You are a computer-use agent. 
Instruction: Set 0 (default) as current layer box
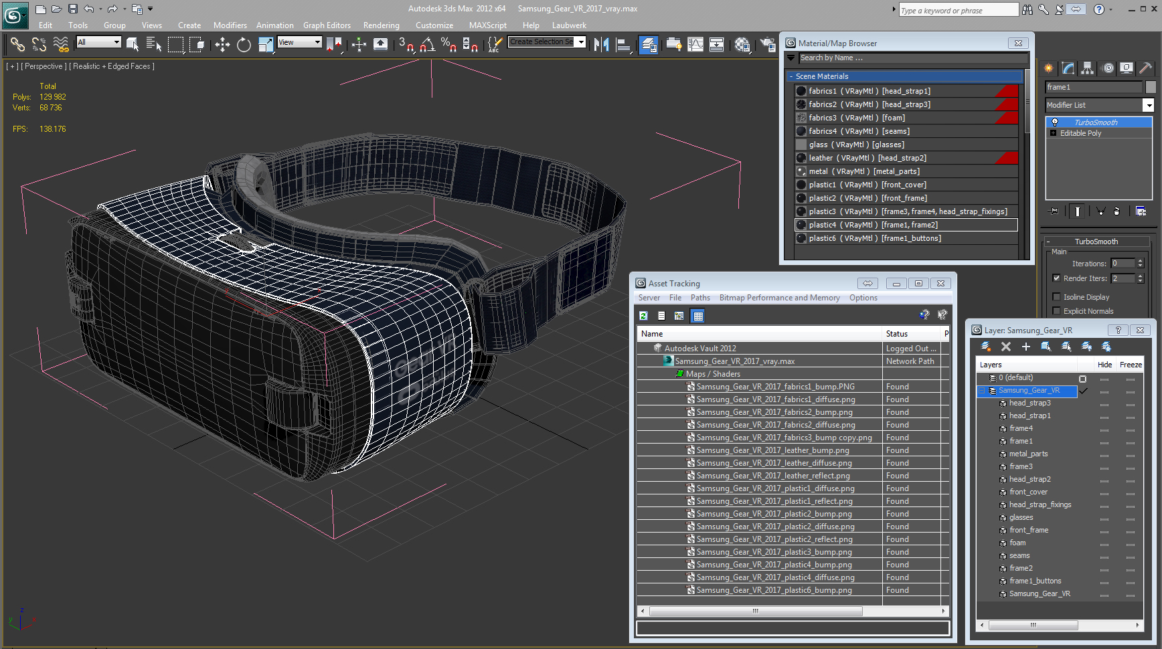point(1082,379)
